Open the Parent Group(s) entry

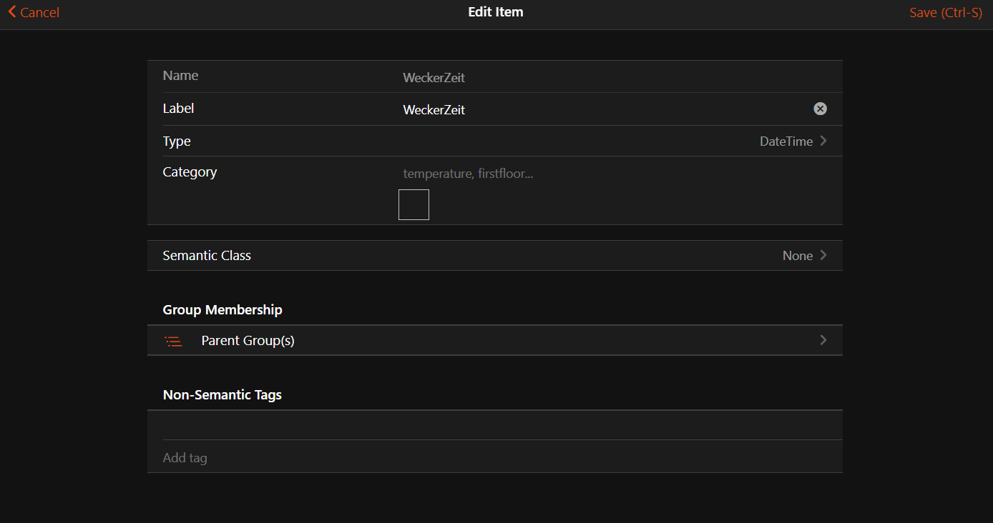tap(248, 341)
